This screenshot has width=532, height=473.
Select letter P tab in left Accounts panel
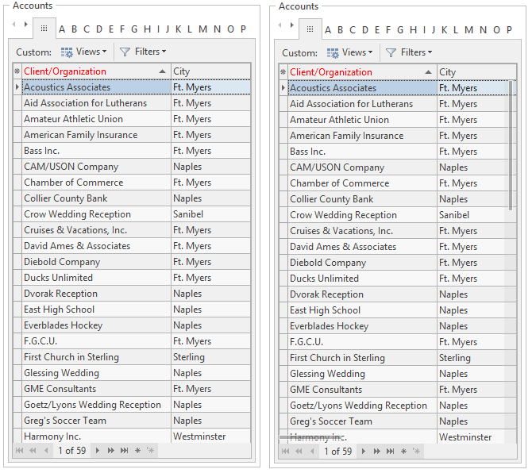(243, 29)
